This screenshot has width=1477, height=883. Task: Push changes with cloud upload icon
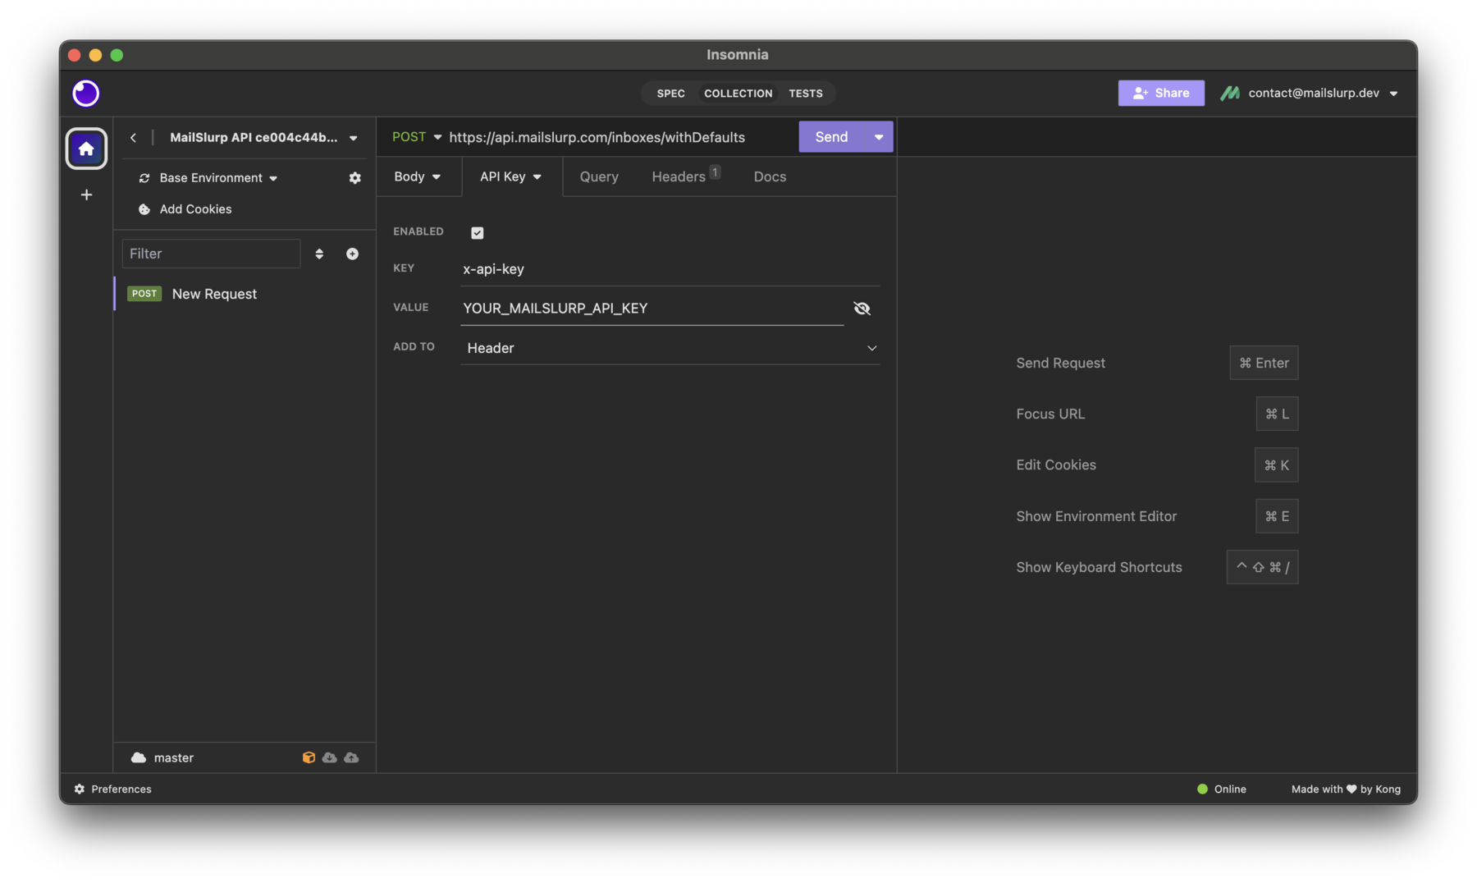pos(351,757)
